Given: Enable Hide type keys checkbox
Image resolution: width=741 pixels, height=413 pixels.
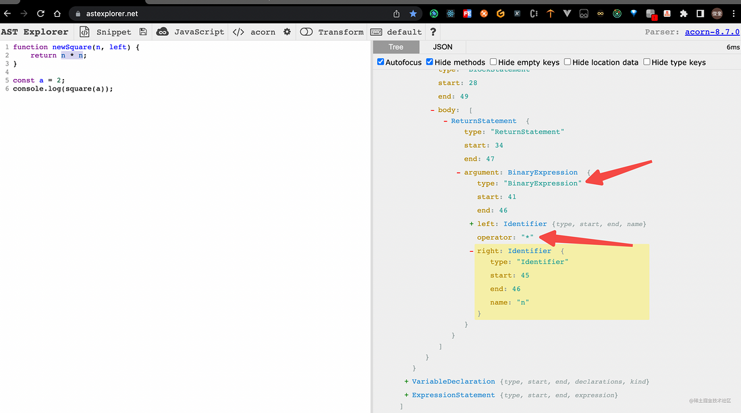Looking at the screenshot, I should point(647,62).
